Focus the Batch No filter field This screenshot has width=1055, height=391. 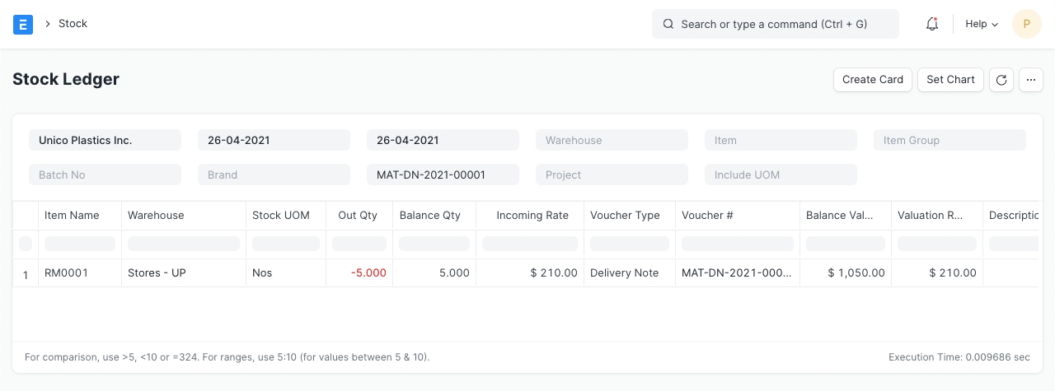[105, 175]
